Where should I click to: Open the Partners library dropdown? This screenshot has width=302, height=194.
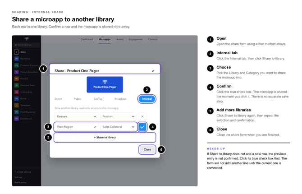click(x=76, y=116)
